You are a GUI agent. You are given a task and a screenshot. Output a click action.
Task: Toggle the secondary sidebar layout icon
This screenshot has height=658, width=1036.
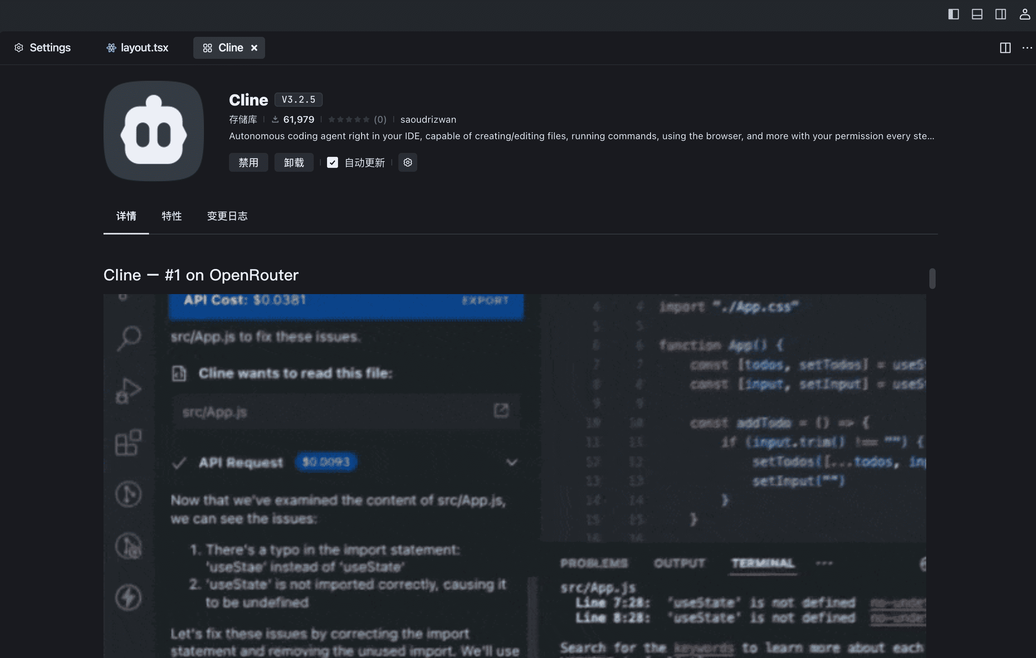(x=1001, y=14)
